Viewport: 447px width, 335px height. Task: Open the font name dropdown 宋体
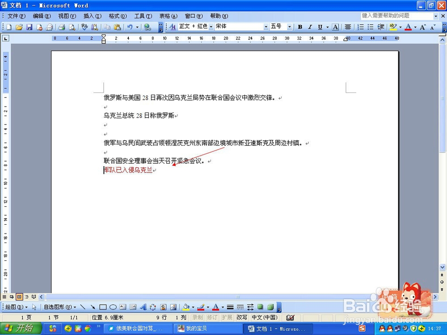pos(266,27)
